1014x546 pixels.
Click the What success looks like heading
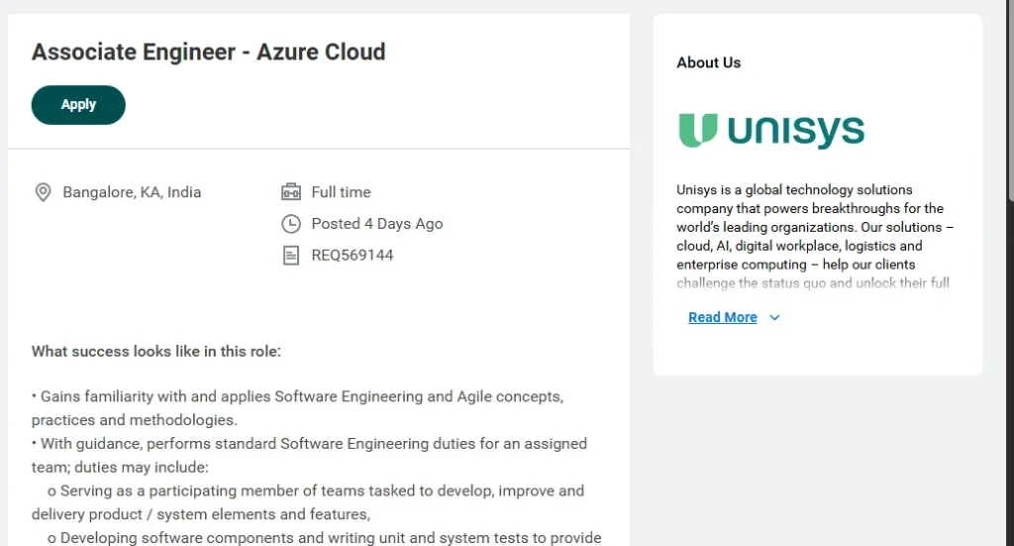click(156, 351)
